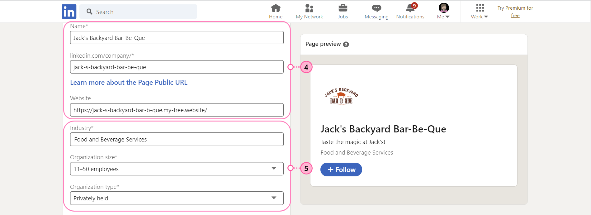591x215 pixels.
Task: Select the Jobs label
Action: click(x=343, y=17)
